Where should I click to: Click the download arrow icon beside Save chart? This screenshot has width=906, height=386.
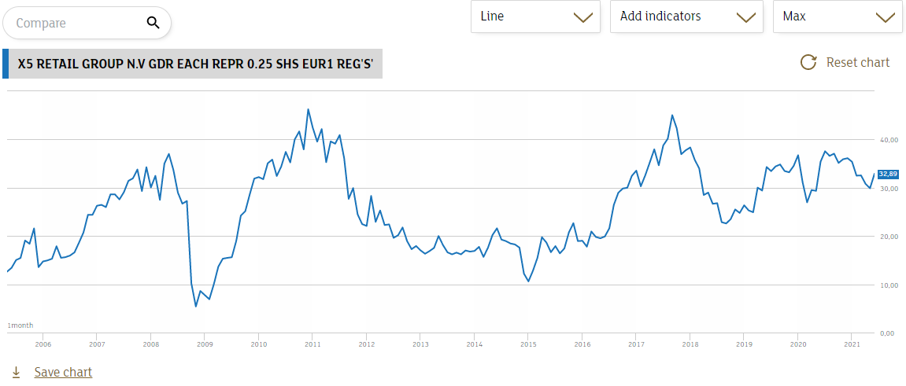click(x=17, y=372)
